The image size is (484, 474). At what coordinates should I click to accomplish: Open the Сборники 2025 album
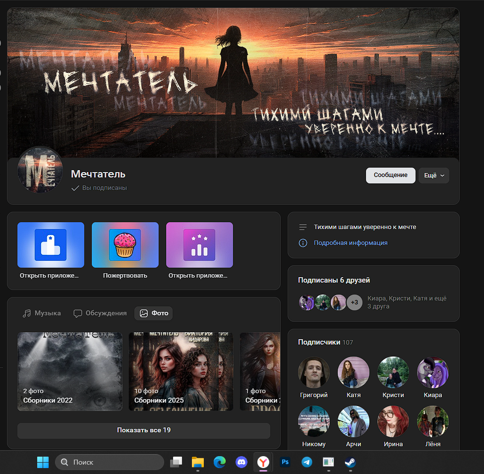181,371
